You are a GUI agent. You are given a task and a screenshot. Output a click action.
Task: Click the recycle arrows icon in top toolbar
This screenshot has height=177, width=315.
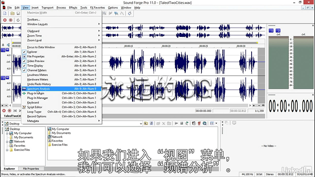pos(130,13)
